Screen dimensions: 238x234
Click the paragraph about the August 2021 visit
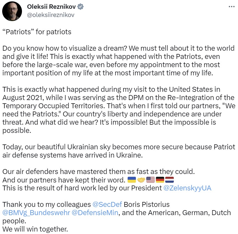click(118, 110)
